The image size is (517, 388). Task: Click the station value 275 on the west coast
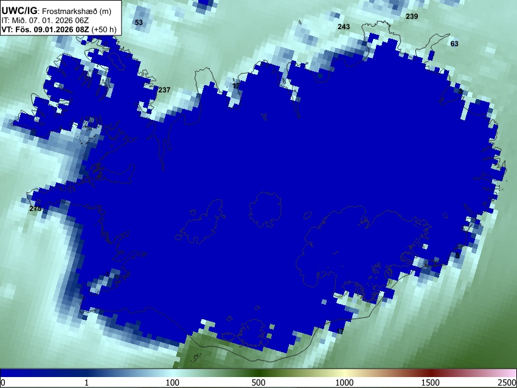[x=35, y=209]
